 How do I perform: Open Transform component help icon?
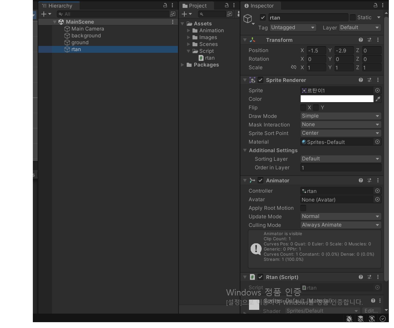361,40
